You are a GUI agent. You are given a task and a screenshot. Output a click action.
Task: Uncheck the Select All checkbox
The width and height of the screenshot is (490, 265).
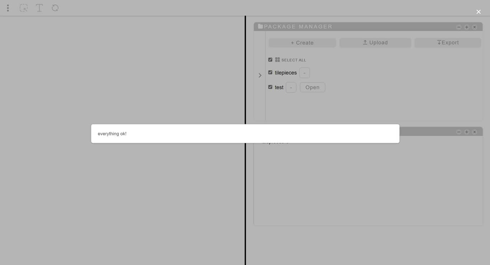pyautogui.click(x=270, y=60)
